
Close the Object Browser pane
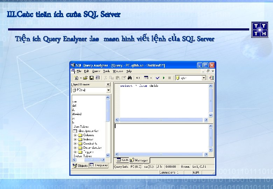pyautogui.click(x=108, y=84)
